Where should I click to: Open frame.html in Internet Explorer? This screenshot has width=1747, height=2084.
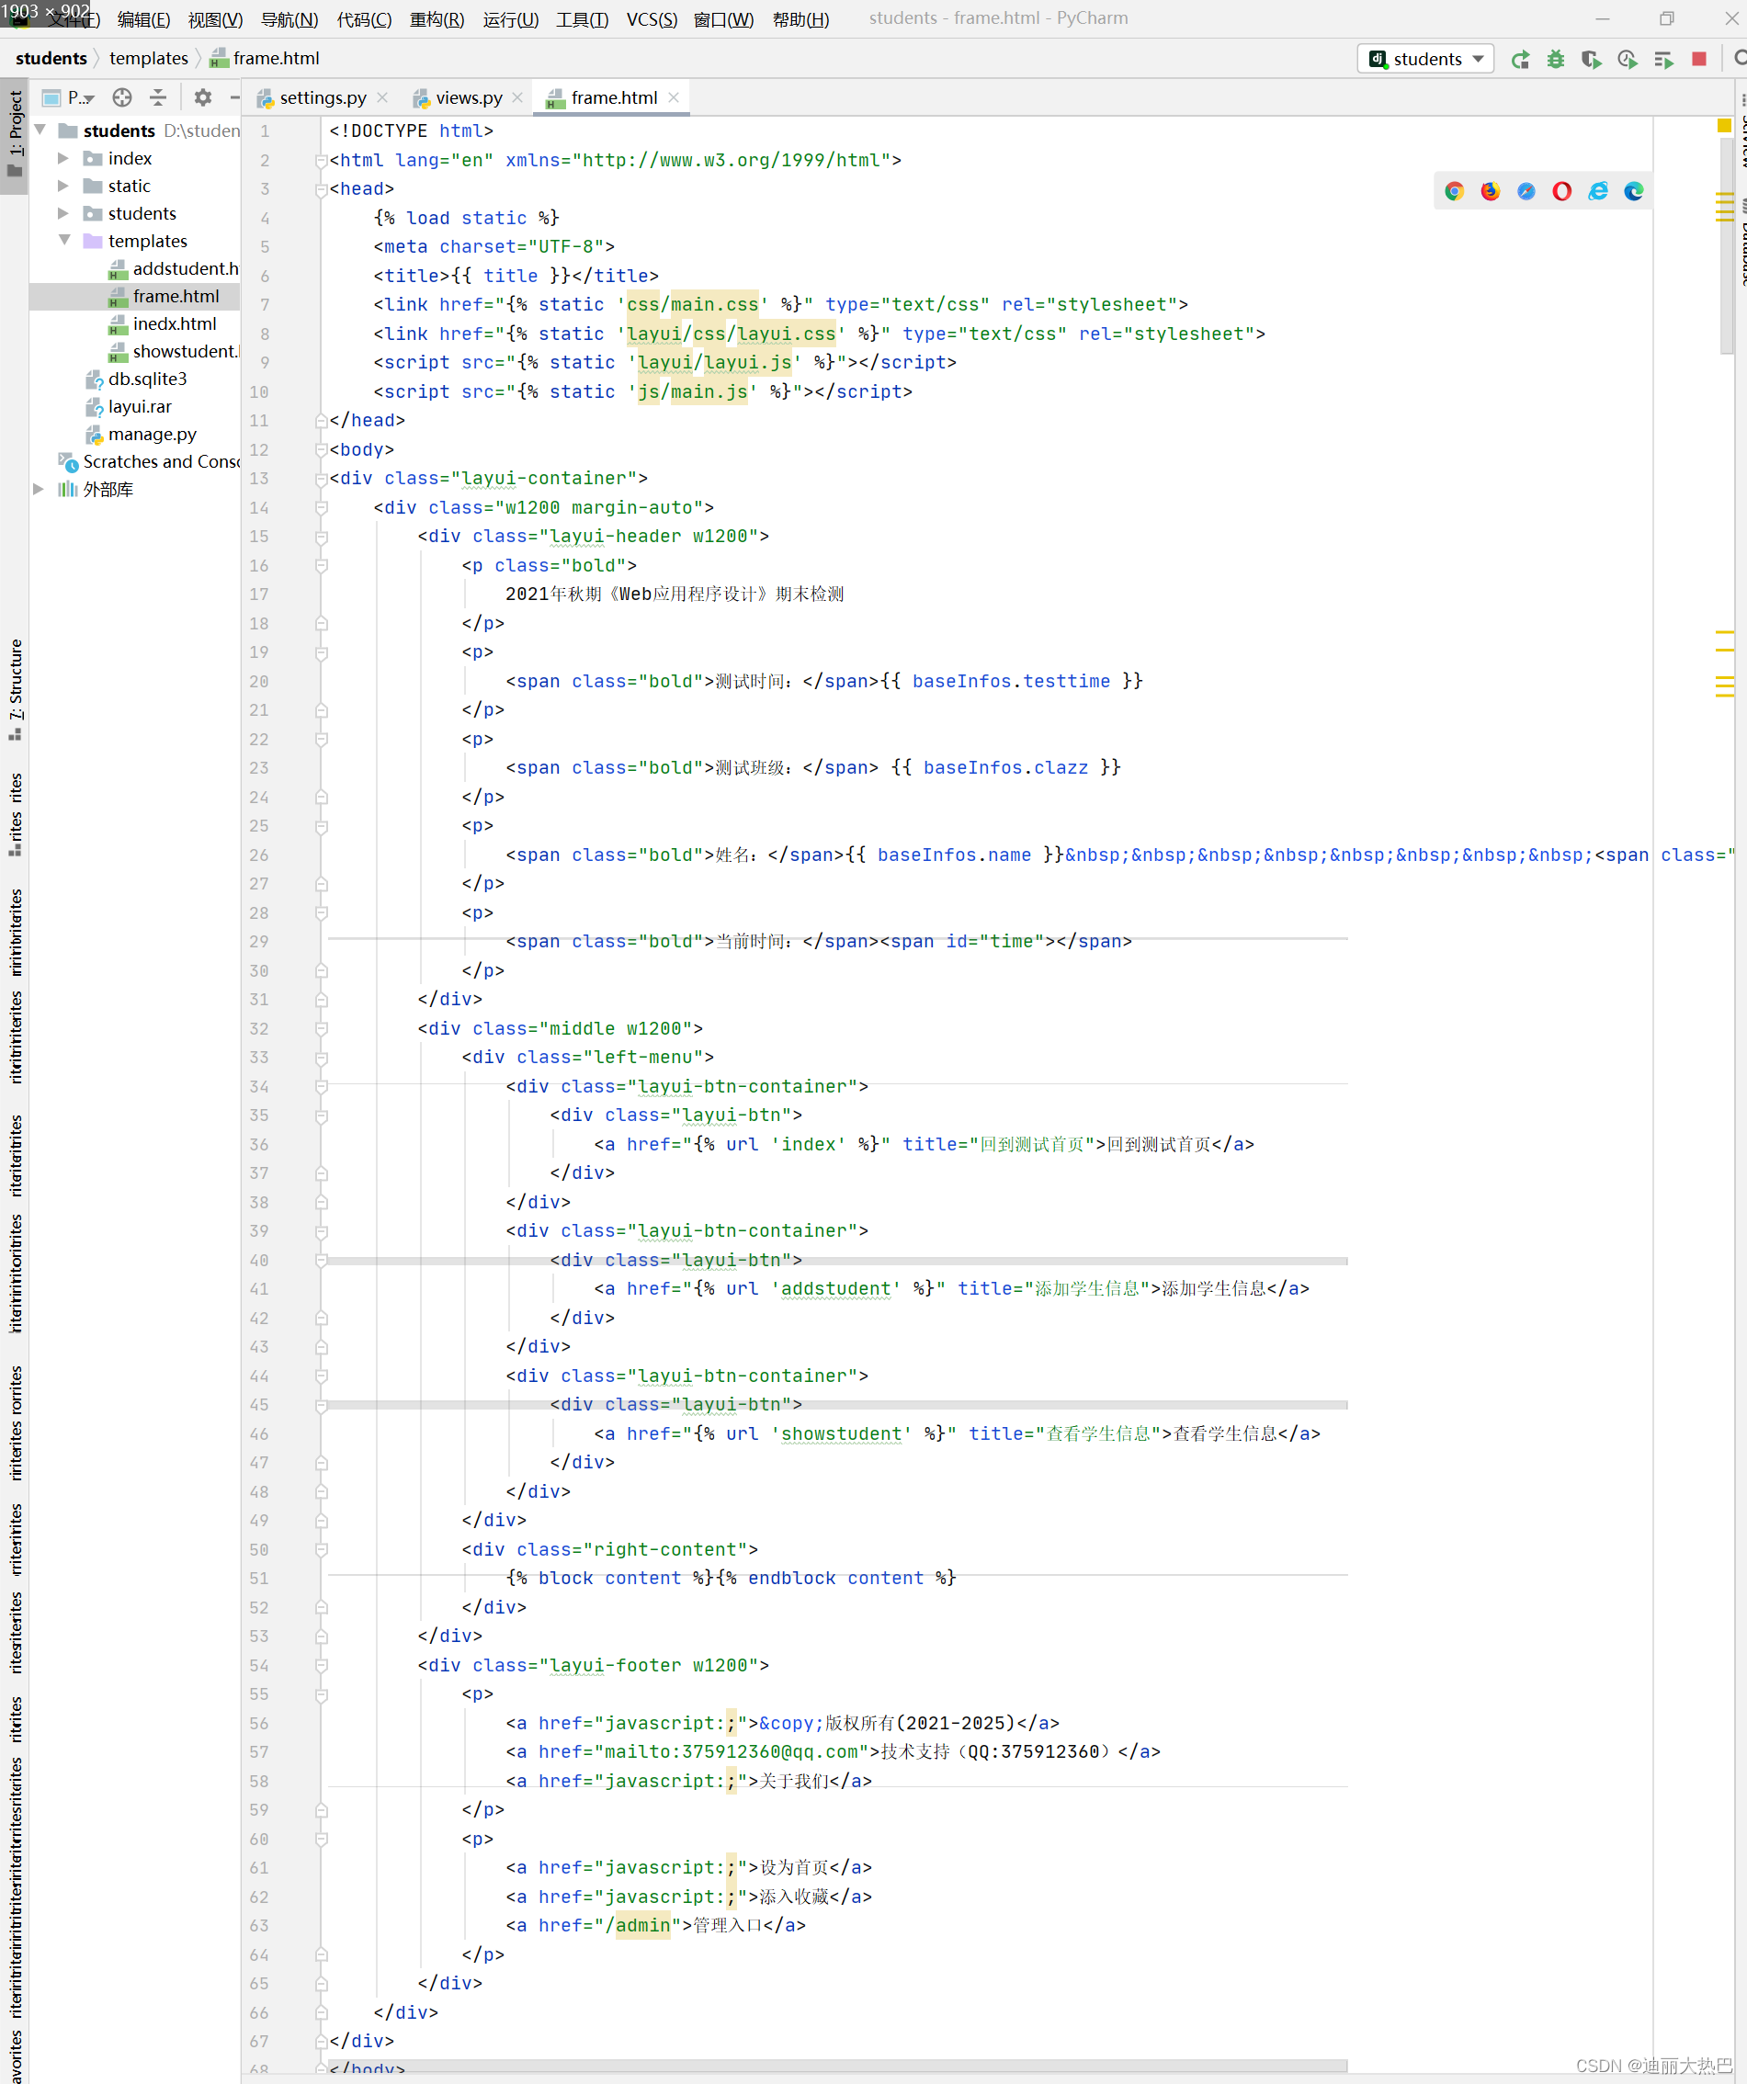coord(1597,191)
